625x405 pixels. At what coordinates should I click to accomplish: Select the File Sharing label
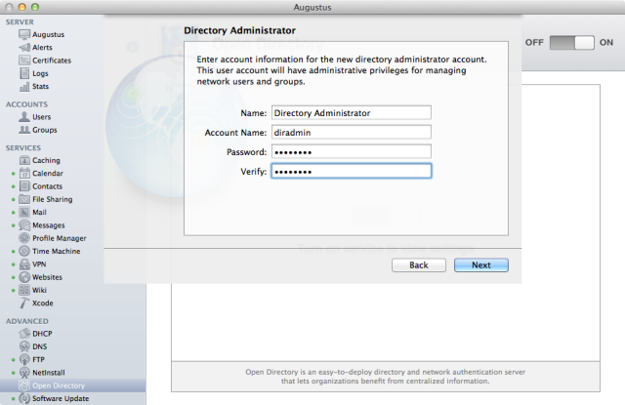tap(53, 199)
